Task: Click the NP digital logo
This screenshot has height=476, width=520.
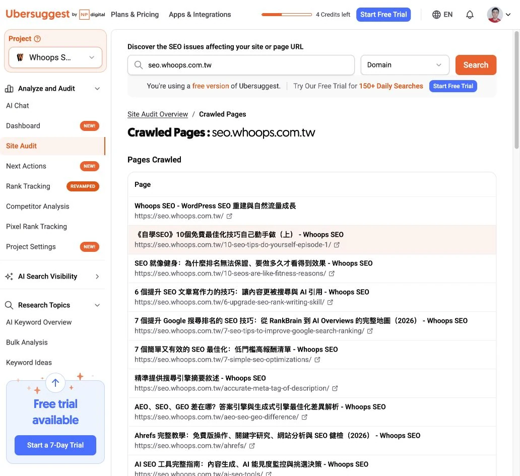Action: click(92, 15)
